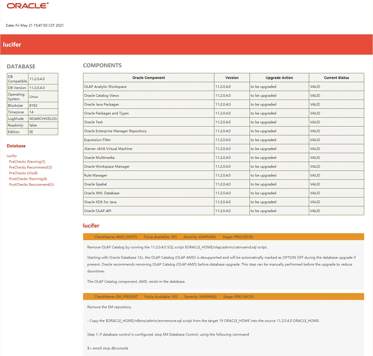Click the NOARCHIVELOG LogMode value cell
373x356 pixels.
click(43, 118)
